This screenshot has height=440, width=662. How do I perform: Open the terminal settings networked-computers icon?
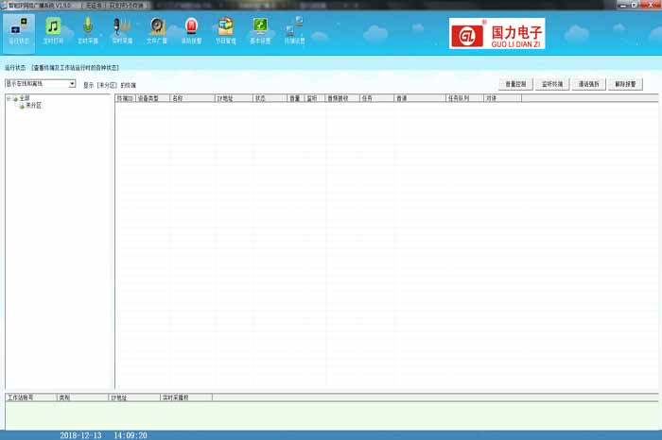pos(295,30)
